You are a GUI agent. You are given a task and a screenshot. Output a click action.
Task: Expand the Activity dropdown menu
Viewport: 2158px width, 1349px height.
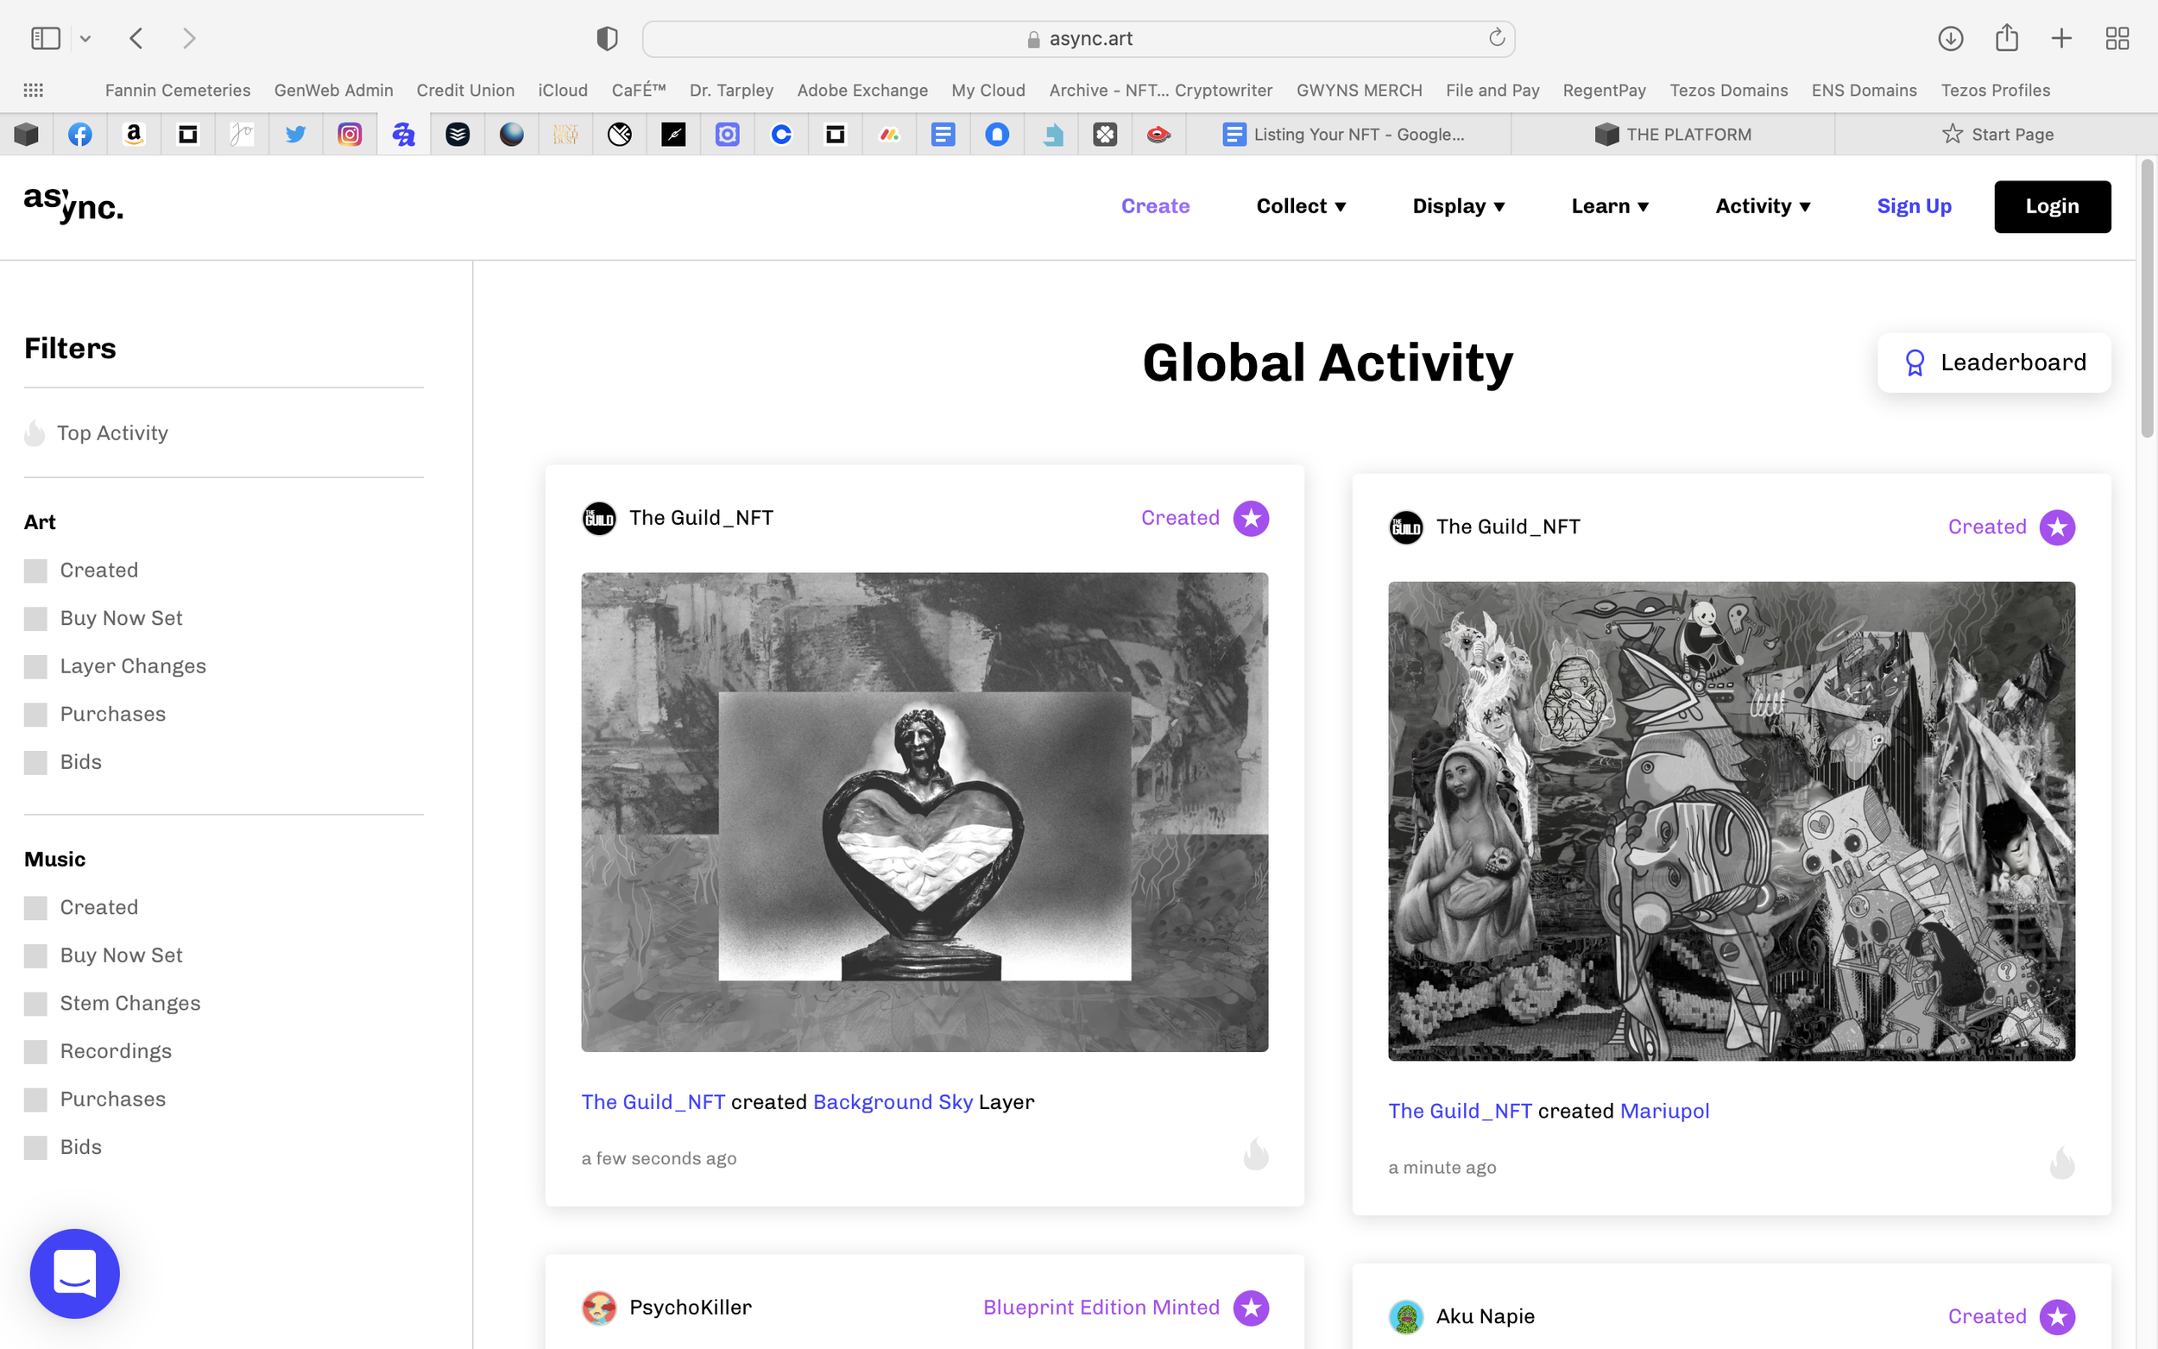point(1762,206)
